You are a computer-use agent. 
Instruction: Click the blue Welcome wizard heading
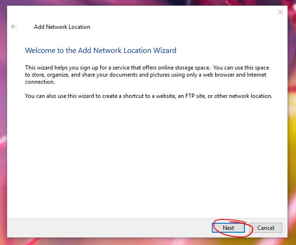tap(100, 50)
